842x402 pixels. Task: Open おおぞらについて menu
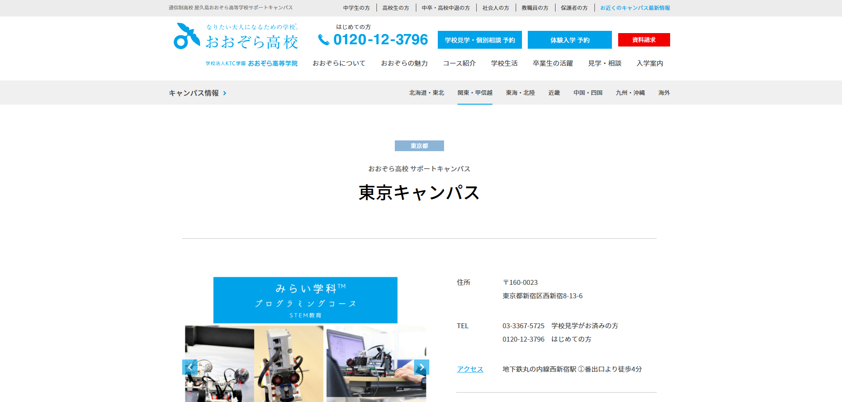(x=339, y=63)
